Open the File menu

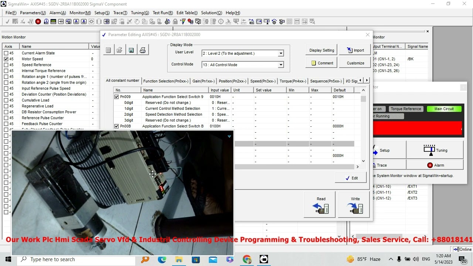click(x=11, y=13)
